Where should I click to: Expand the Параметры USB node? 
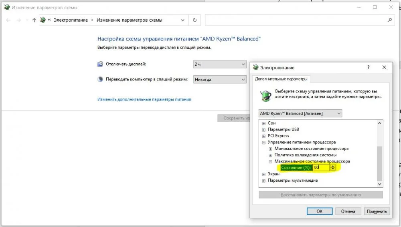click(264, 130)
